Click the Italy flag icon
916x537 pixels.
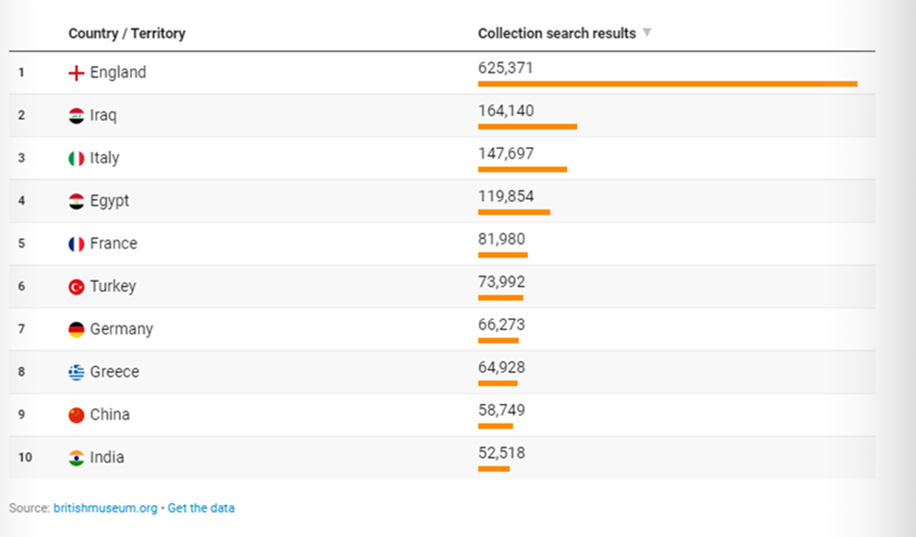(76, 158)
